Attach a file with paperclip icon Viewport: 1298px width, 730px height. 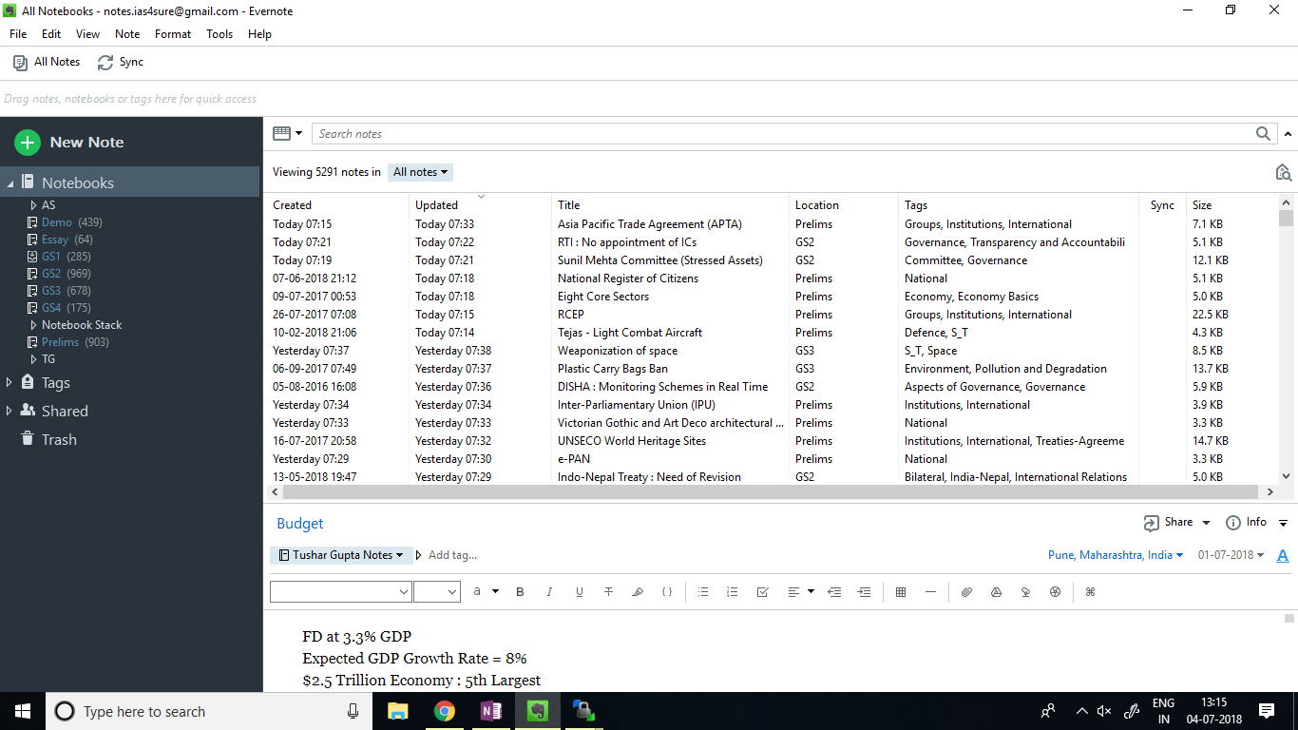966,592
